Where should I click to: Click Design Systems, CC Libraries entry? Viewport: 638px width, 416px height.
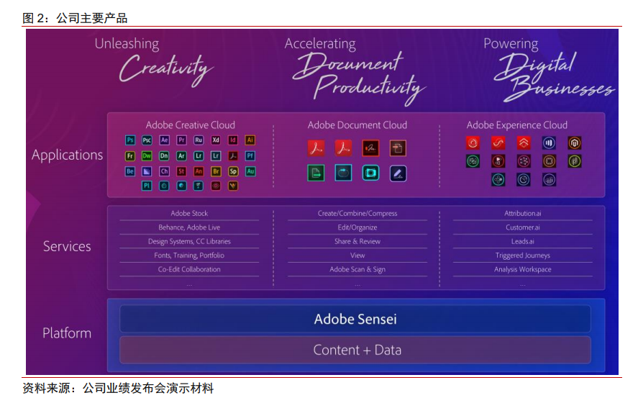point(189,241)
